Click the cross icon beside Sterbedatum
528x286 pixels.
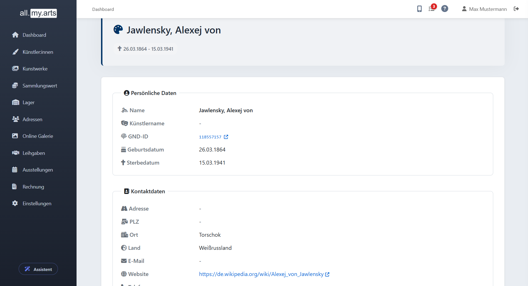pyautogui.click(x=123, y=163)
